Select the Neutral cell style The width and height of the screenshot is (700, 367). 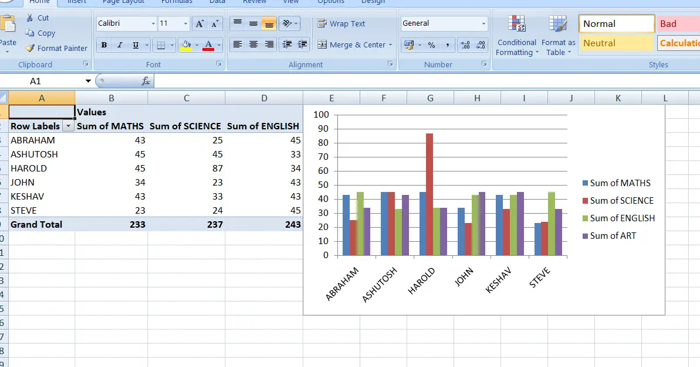tap(617, 43)
